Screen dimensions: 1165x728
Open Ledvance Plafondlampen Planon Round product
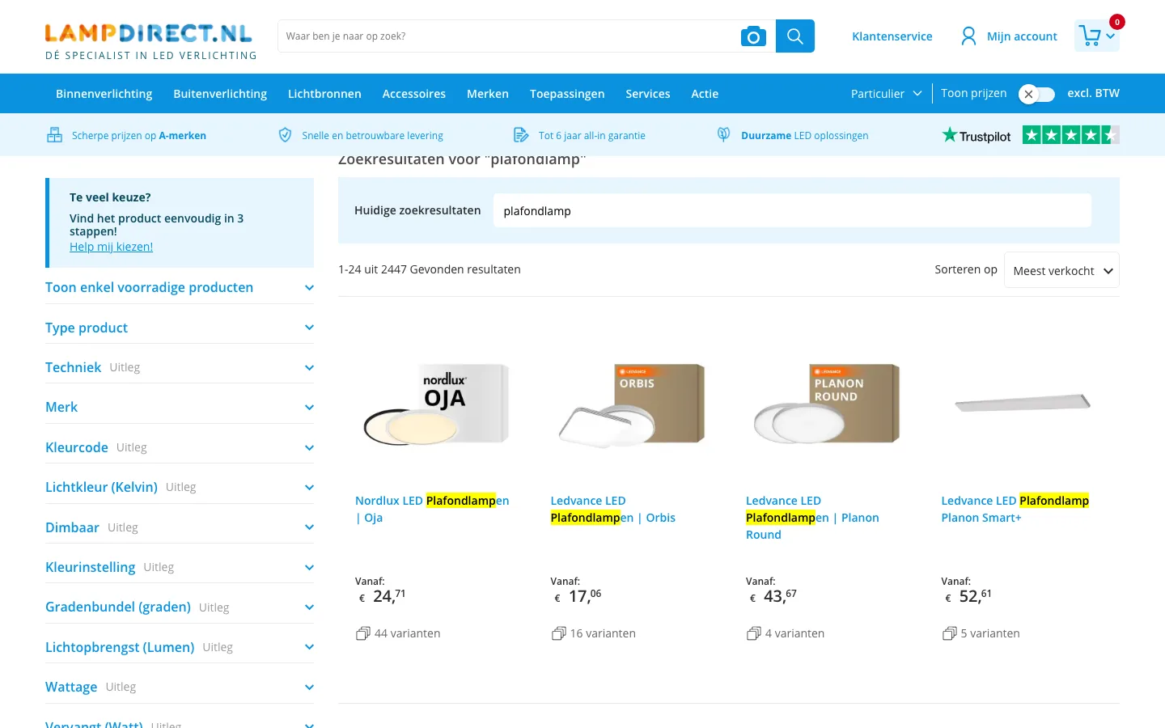812,518
